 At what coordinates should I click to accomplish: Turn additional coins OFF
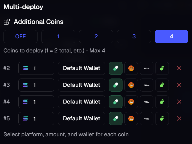coord(21,36)
